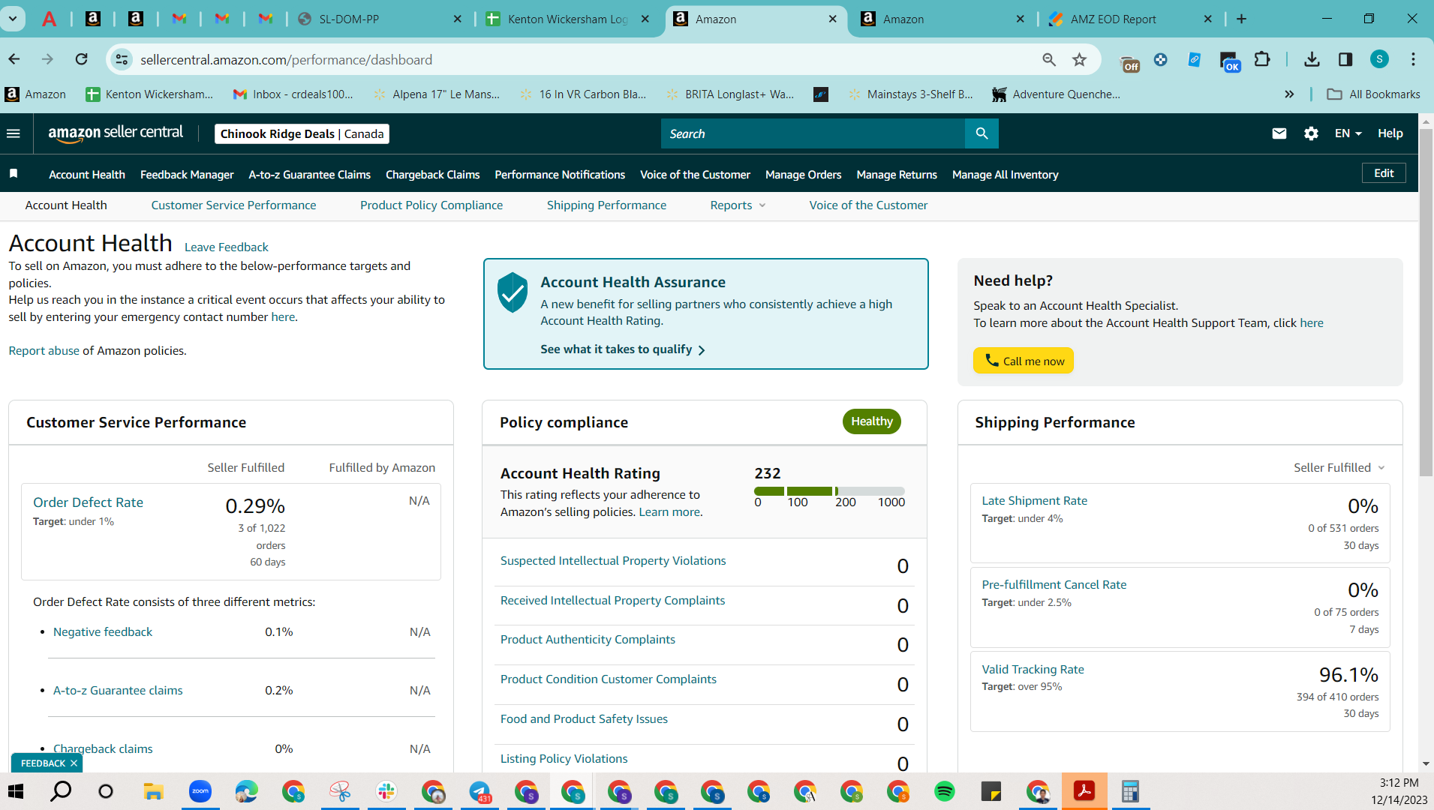Click the Help link in the header

(1390, 133)
